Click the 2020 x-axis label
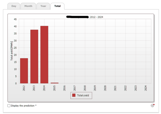 pos(105,88)
